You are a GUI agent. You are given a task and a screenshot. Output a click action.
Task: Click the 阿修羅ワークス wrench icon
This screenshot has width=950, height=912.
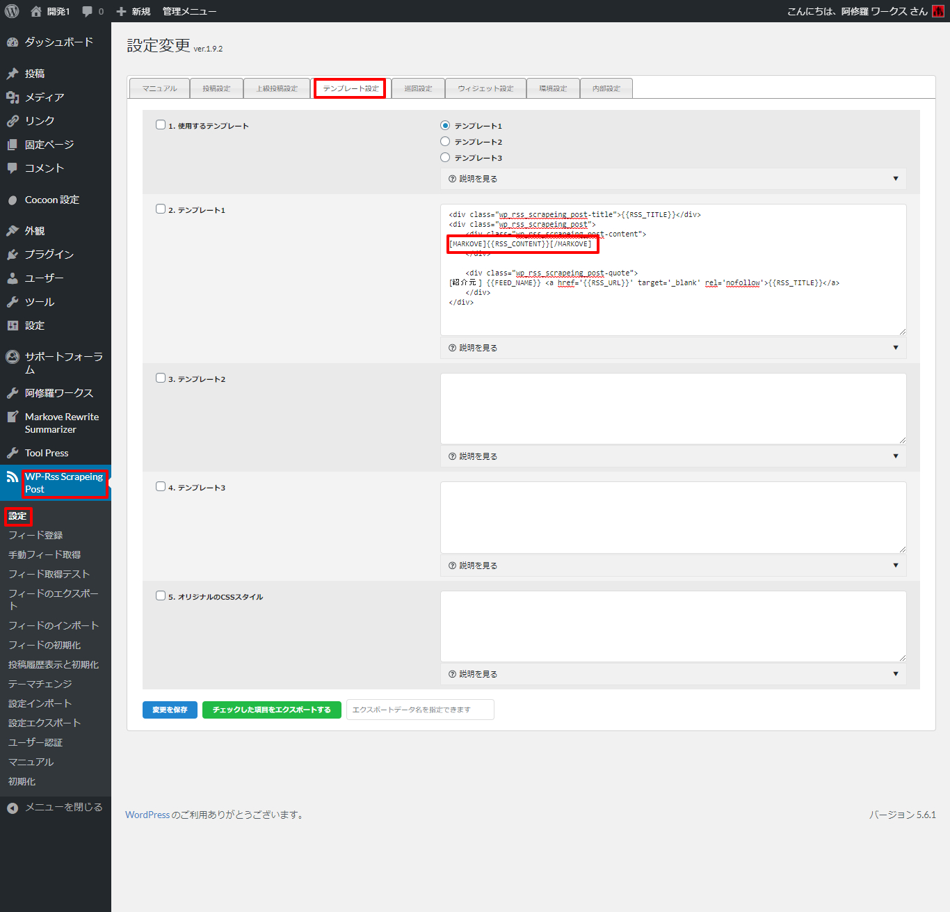point(13,393)
